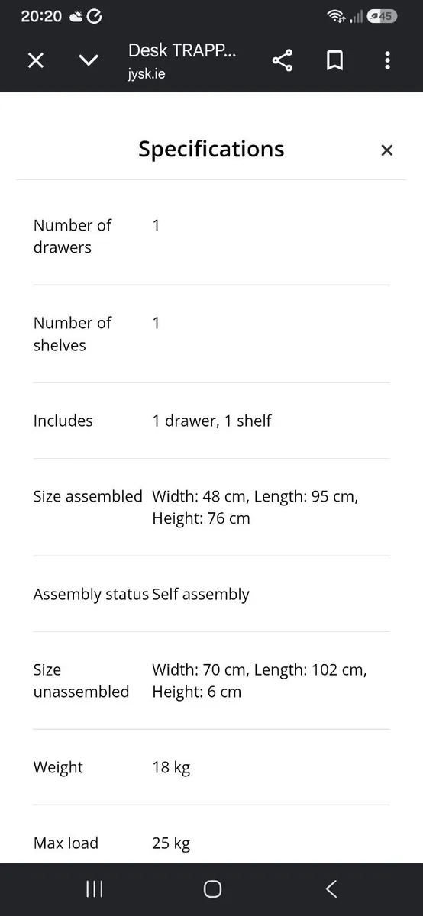Tap the Max load 25 kg row
Screen dimensions: 423x916
point(211,843)
